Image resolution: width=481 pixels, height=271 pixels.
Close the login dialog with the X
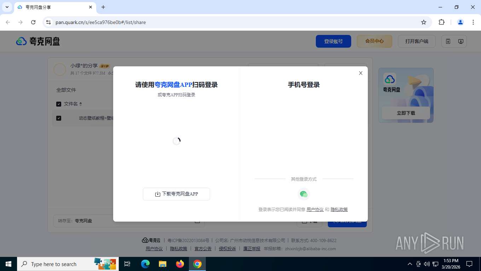(x=361, y=73)
